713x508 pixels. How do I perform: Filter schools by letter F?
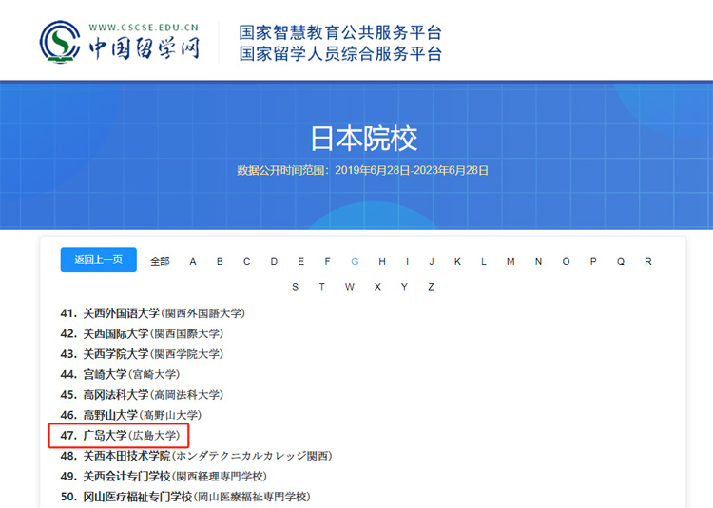pos(327,261)
